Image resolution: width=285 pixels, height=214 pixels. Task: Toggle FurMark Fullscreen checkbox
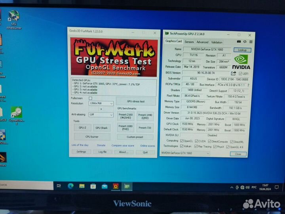(x=90, y=98)
